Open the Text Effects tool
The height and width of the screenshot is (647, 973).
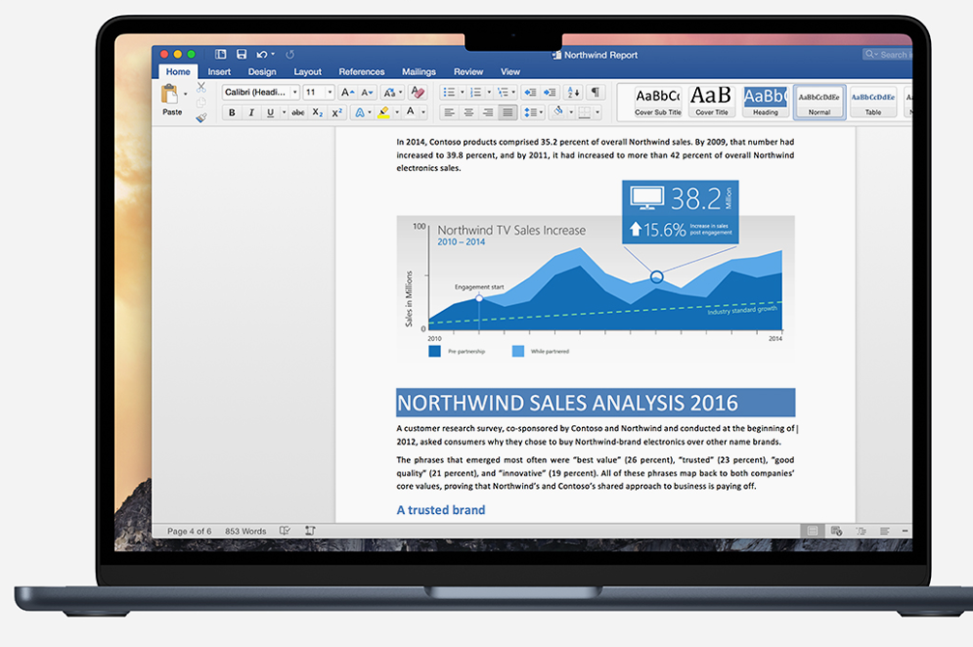pyautogui.click(x=360, y=110)
